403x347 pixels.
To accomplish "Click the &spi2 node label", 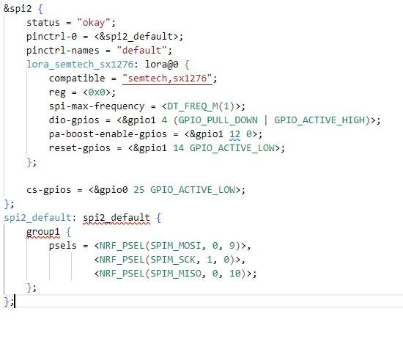I will (18, 9).
